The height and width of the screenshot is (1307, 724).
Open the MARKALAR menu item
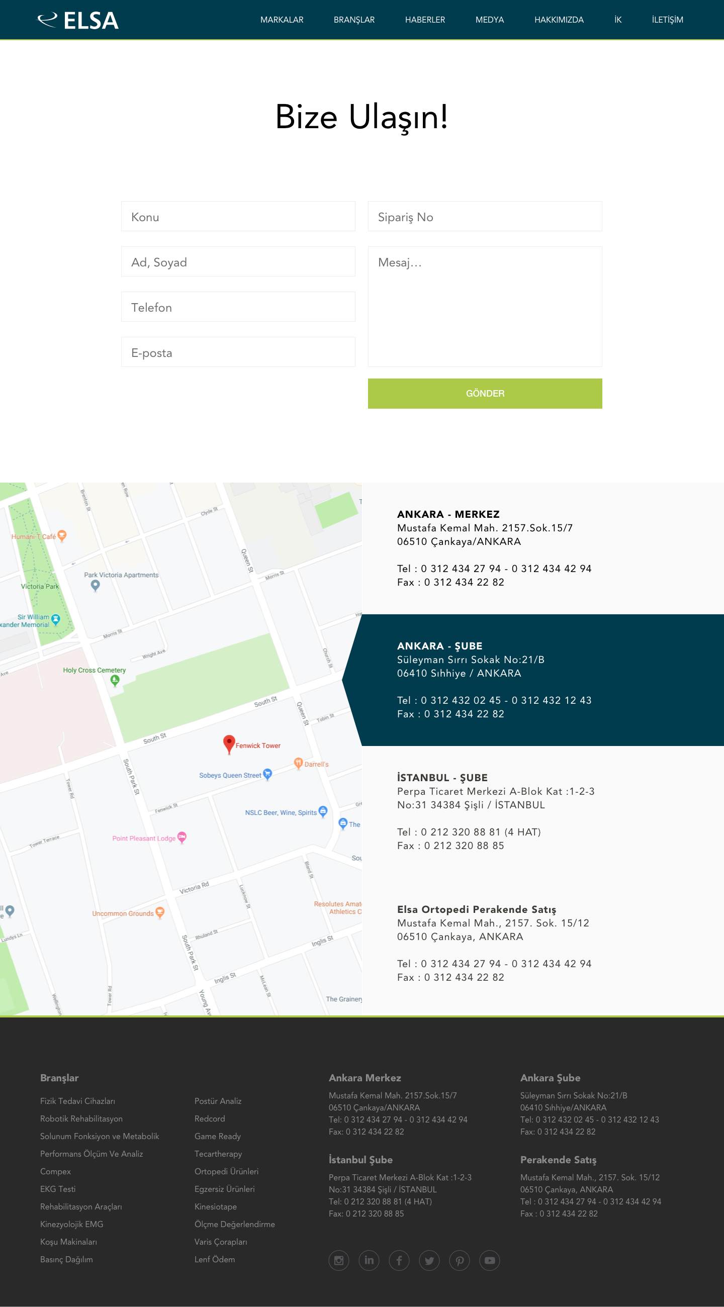point(282,20)
